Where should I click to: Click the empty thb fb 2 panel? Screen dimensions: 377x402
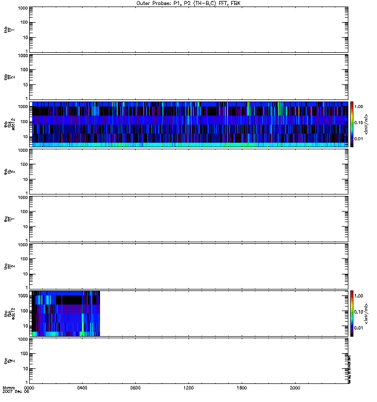pos(189,171)
